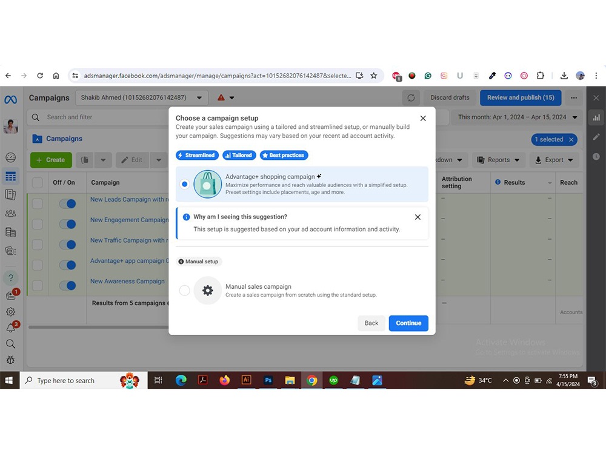Remove the 1 selected filter chip

click(x=571, y=139)
